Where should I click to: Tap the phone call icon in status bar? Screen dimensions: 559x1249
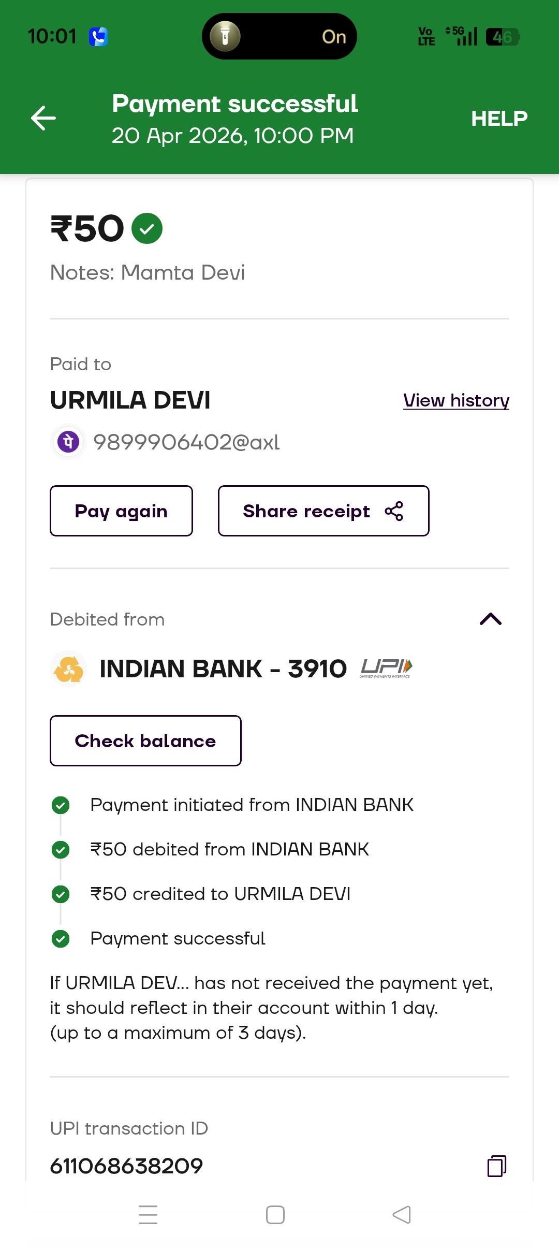click(98, 37)
